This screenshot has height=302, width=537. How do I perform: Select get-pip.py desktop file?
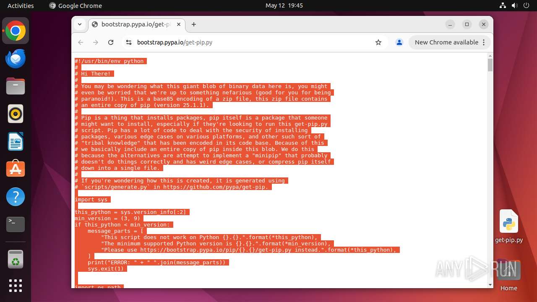[x=509, y=227]
